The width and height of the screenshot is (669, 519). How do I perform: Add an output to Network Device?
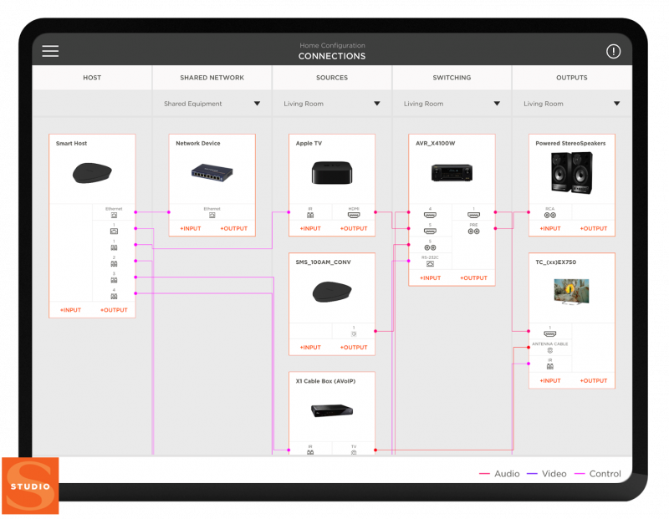[235, 228]
